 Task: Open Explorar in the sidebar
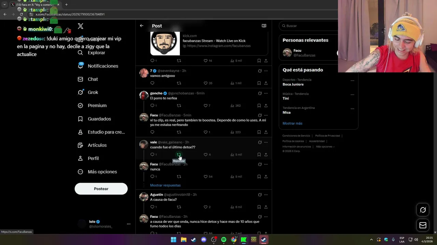91,53
